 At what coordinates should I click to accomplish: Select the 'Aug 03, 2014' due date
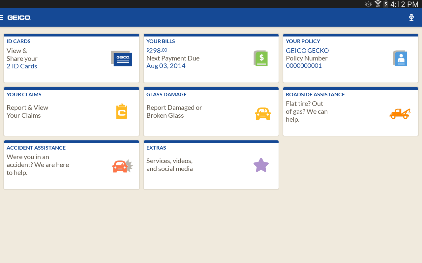(x=166, y=66)
